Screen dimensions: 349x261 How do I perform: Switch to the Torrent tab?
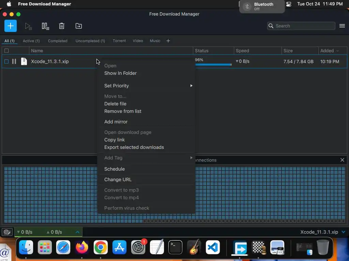(119, 41)
